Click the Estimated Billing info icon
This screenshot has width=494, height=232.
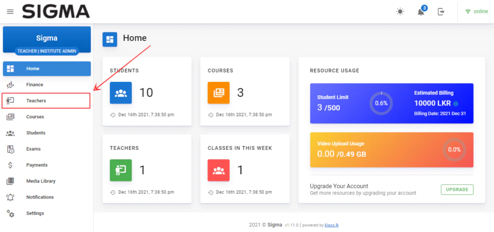click(456, 104)
